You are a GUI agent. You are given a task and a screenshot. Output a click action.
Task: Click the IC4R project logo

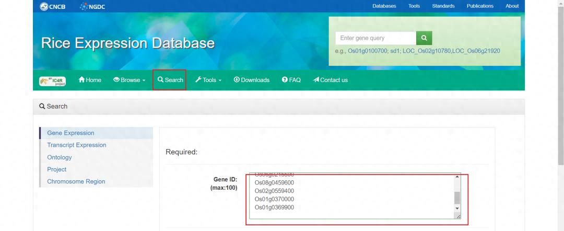52,80
